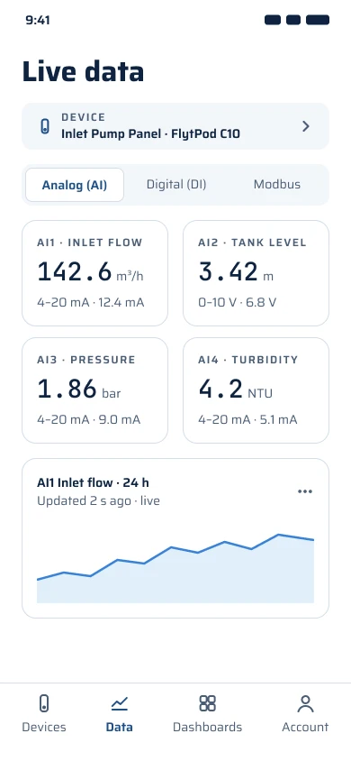Open the AI1 Inlet Flow card

click(94, 273)
